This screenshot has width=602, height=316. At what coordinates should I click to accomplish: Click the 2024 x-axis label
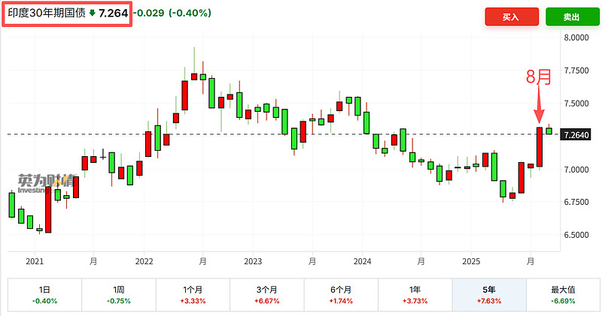[362, 262]
